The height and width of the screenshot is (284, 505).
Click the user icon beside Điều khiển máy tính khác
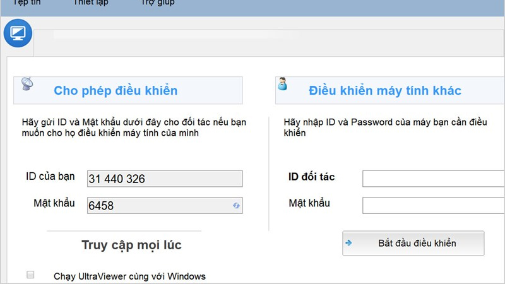coord(282,84)
